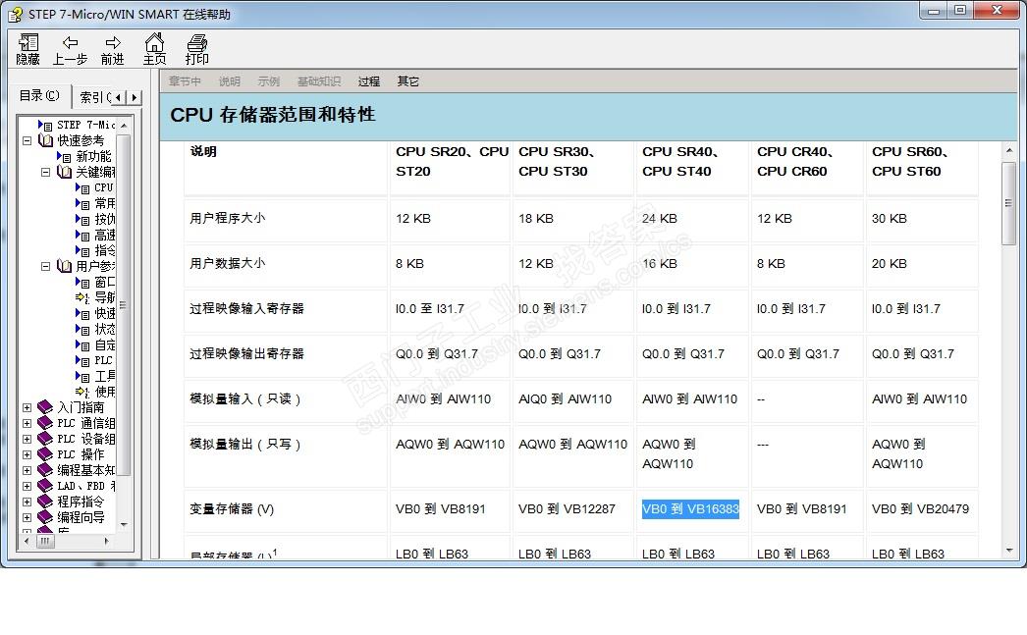Viewport: 1027px width, 635px height.
Task: Expand the PLC 设备组 book node
Action: pos(27,439)
